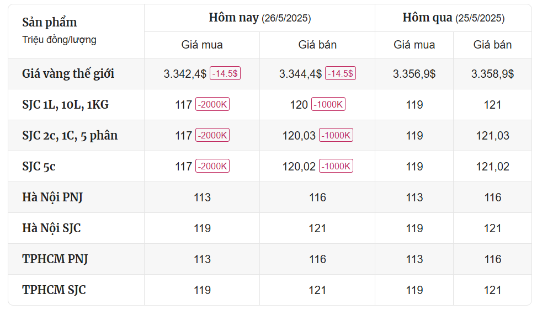Select the "Hôm qua (25/5/2025)" header
The width and height of the screenshot is (537, 310).
(x=454, y=18)
